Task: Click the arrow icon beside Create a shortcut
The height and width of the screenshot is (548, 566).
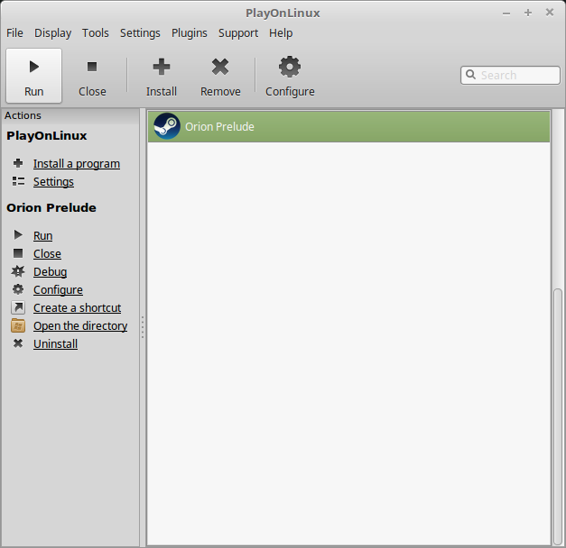Action: 18,307
